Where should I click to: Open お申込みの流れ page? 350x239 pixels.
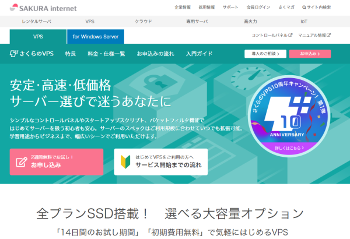coord(156,54)
